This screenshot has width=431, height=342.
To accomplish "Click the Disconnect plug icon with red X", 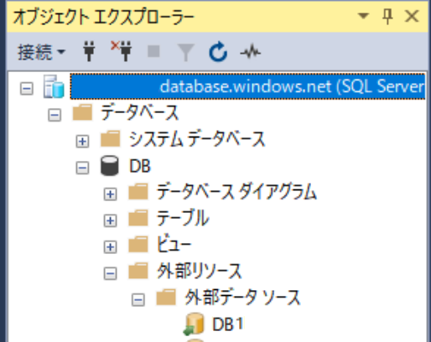I will click(122, 51).
